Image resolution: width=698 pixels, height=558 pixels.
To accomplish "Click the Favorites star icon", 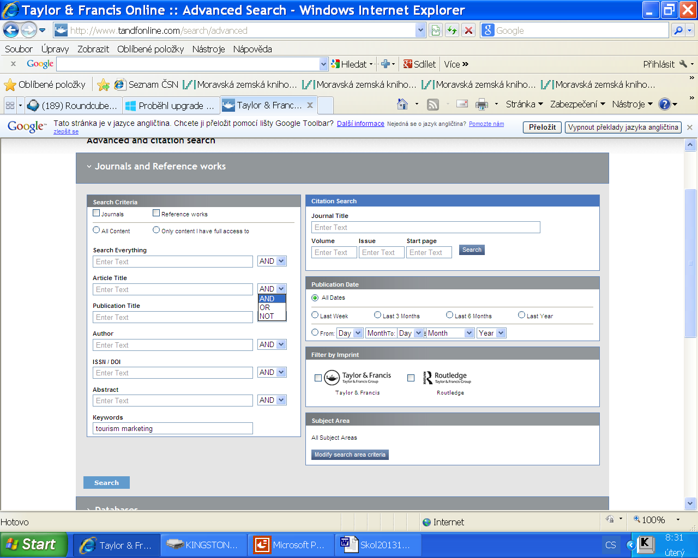I will point(10,84).
